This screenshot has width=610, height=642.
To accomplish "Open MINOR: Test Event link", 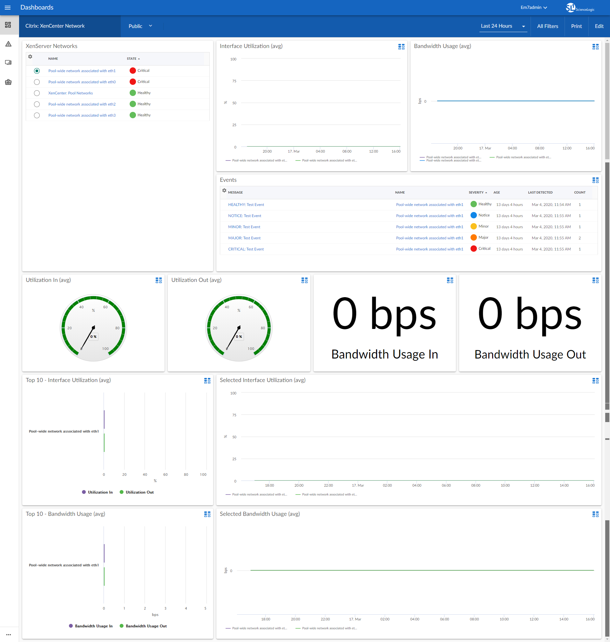I will (x=244, y=227).
